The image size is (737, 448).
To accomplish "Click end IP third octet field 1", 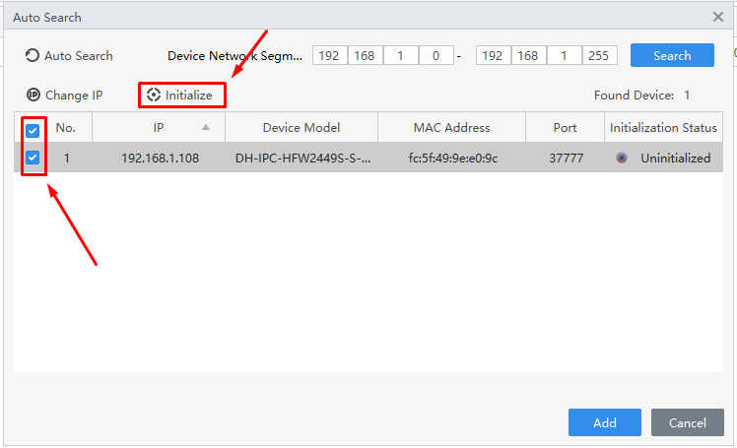I will coord(564,55).
